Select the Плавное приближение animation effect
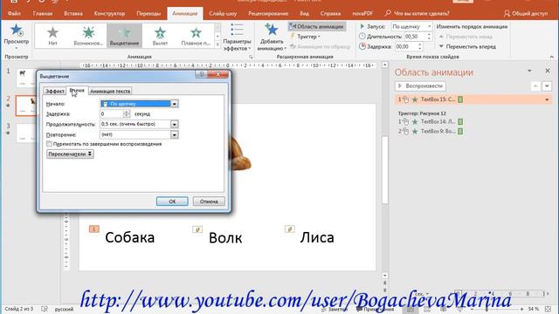The width and height of the screenshot is (559, 314). point(196,36)
